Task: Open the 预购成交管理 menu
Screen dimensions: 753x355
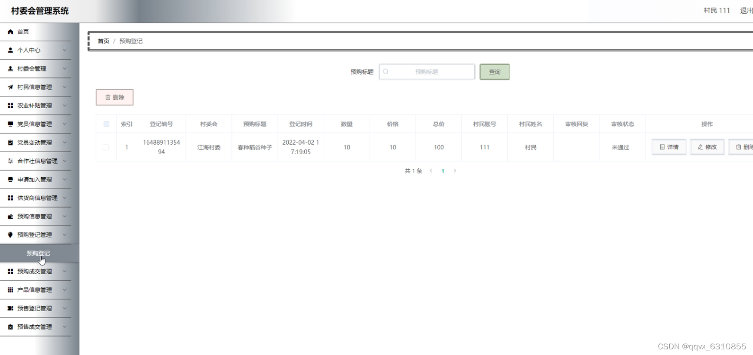Action: click(35, 271)
